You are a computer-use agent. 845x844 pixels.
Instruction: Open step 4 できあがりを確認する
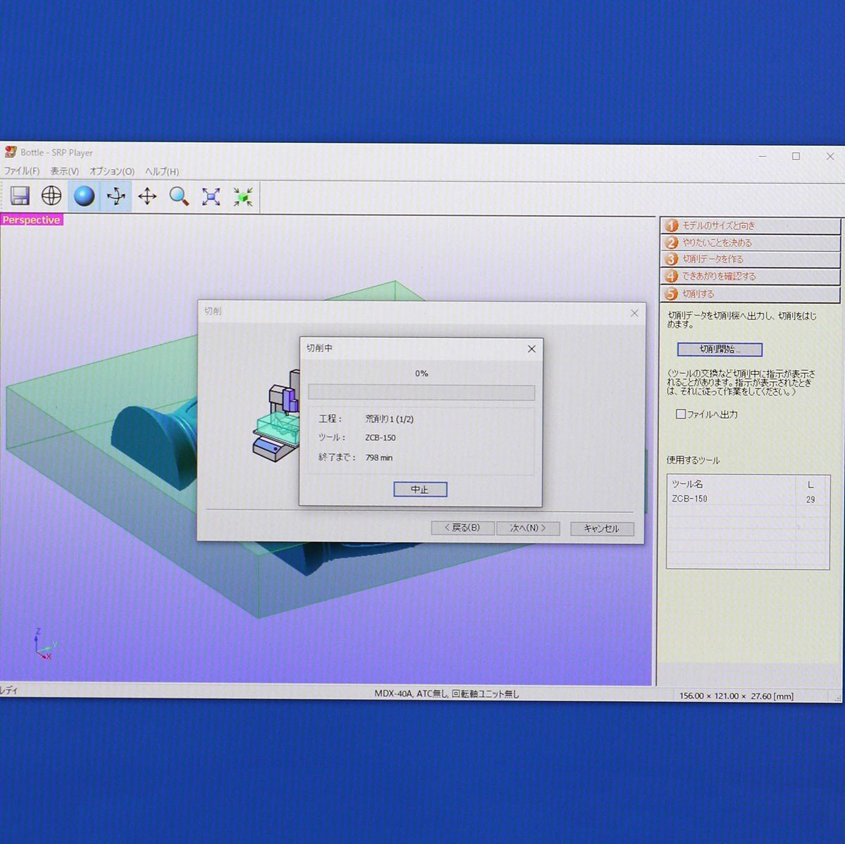point(750,277)
